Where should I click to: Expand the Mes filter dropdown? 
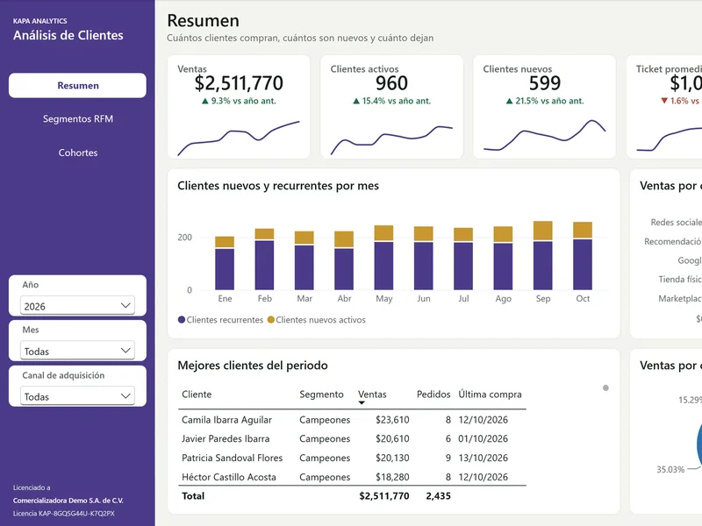click(x=77, y=351)
